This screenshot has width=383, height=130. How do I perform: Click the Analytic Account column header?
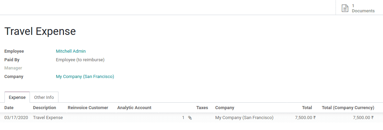134,108
